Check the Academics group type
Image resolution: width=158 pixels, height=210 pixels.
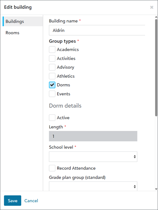tap(52, 49)
